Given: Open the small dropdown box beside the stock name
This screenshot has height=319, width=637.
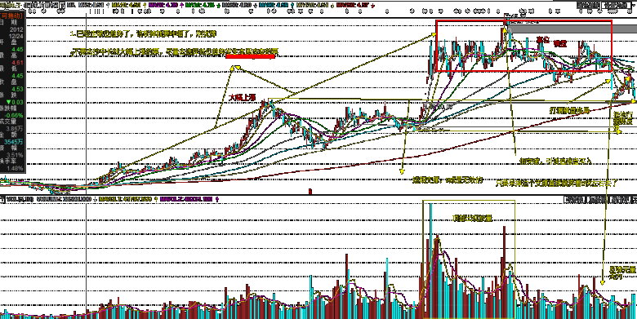Looking at the screenshot, I should (x=62, y=5).
